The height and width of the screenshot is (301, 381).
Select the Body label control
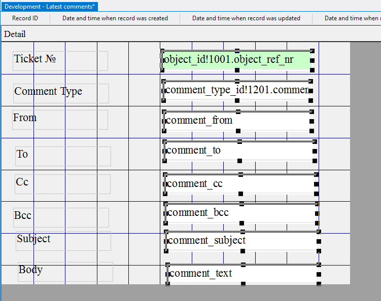65,271
